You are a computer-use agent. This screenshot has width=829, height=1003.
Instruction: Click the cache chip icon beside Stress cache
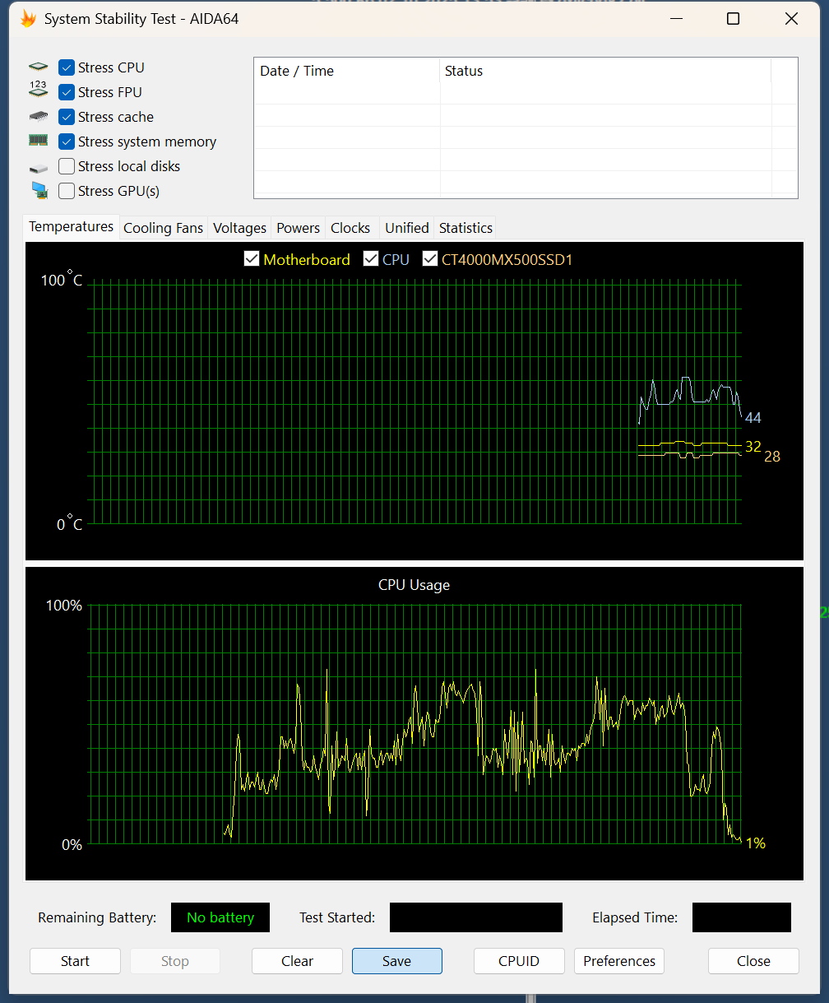pyautogui.click(x=39, y=117)
